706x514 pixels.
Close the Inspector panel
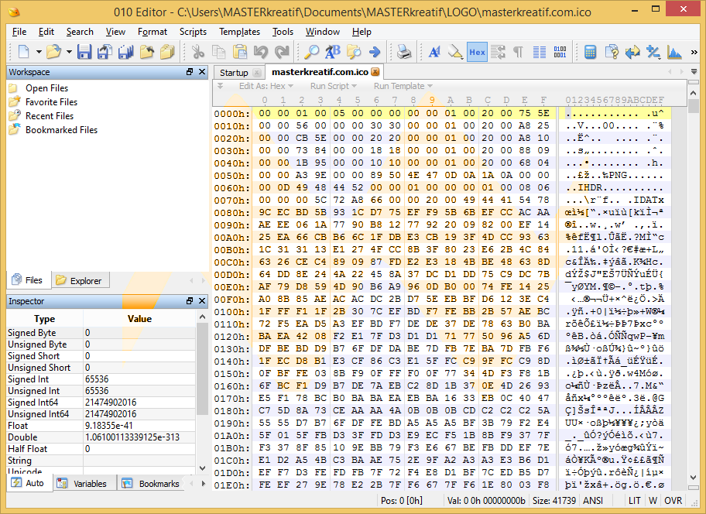[x=202, y=300]
